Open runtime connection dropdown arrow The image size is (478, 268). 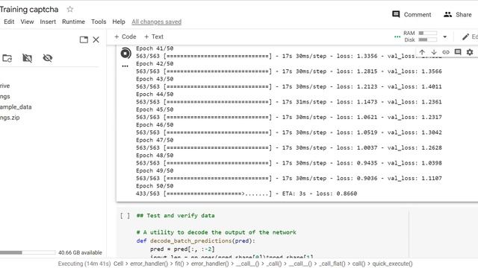445,36
